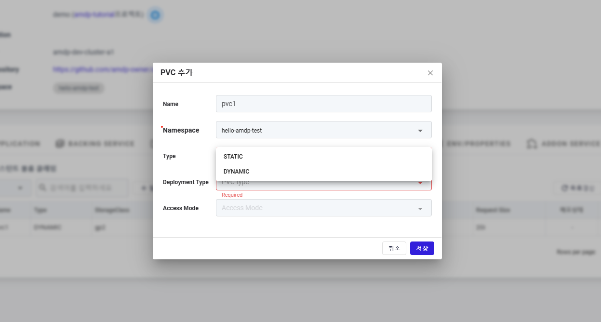This screenshot has height=322, width=601.
Task: Expand the Access Mode dropdown
Action: point(420,208)
